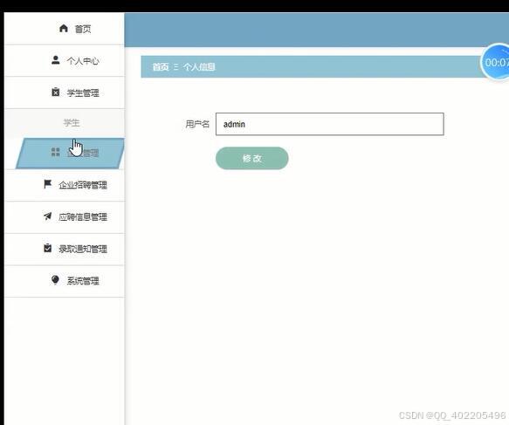
Task: Click the flag icon beside 企业招聘管理
Action: pyautogui.click(x=48, y=184)
